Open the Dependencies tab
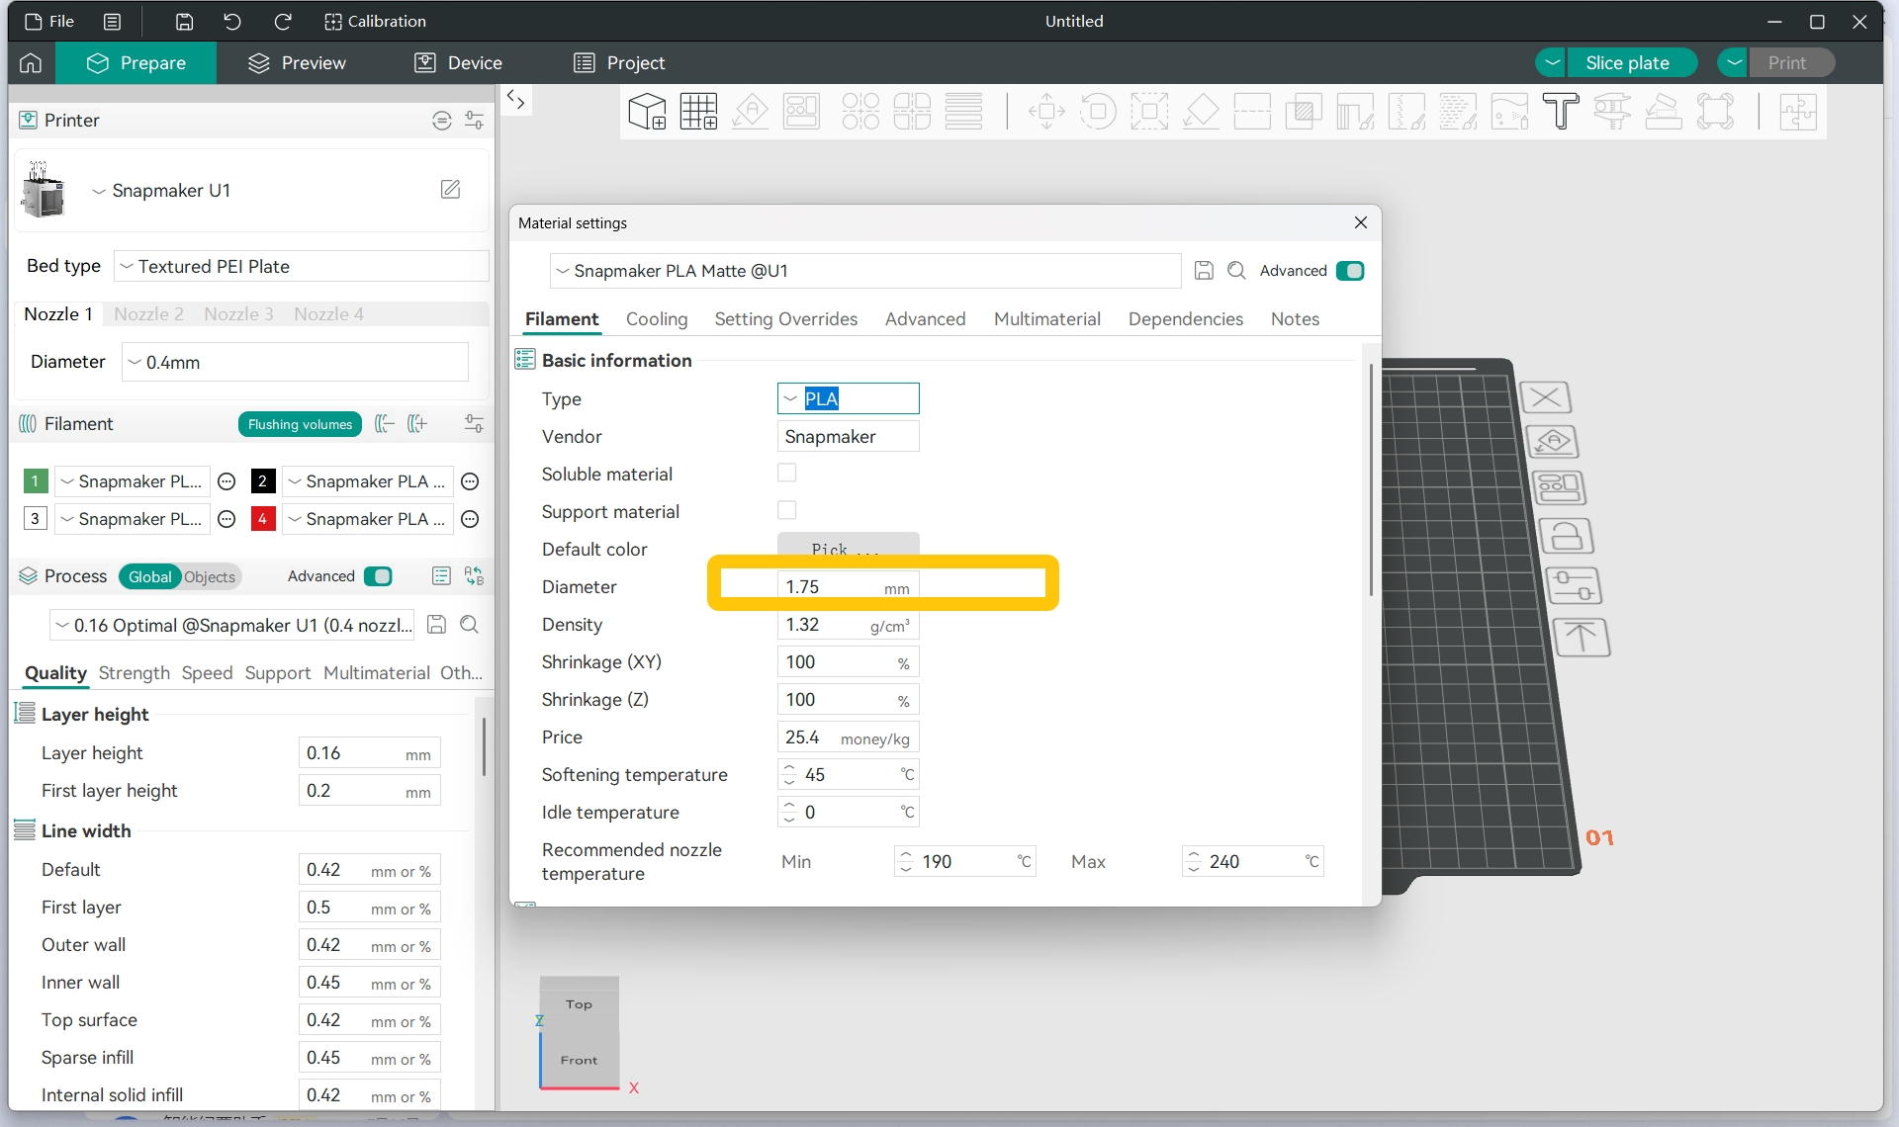The image size is (1899, 1127). [1185, 319]
